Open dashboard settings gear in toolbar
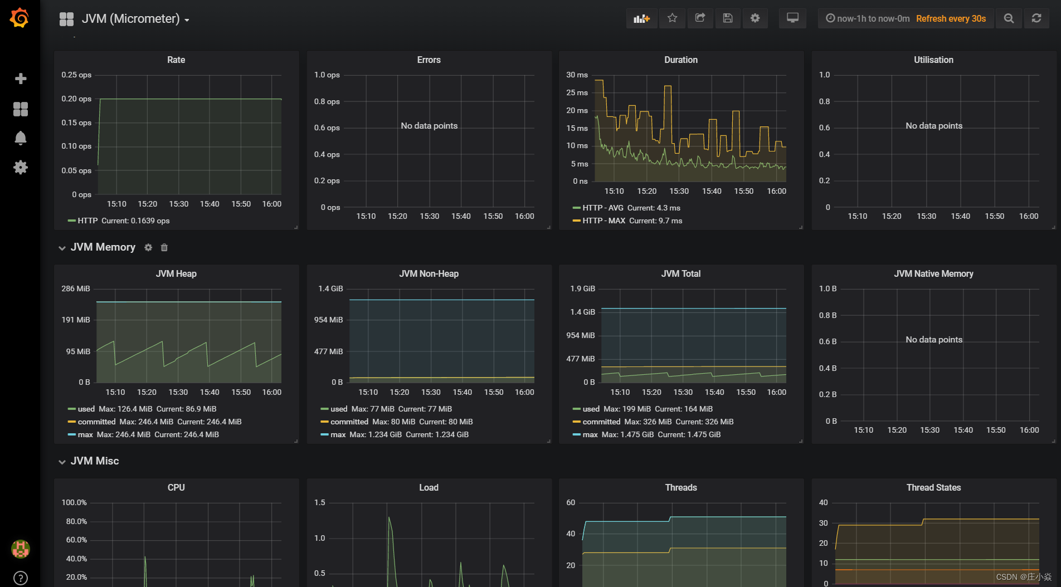 (755, 18)
